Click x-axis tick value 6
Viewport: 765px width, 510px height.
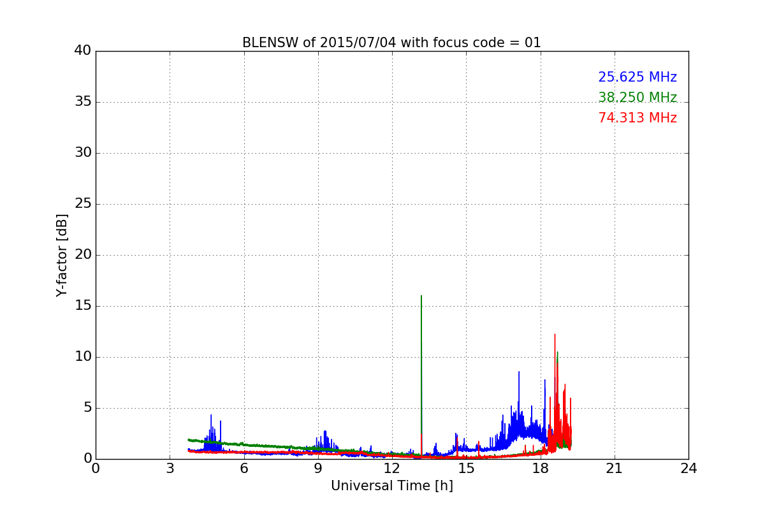[244, 469]
